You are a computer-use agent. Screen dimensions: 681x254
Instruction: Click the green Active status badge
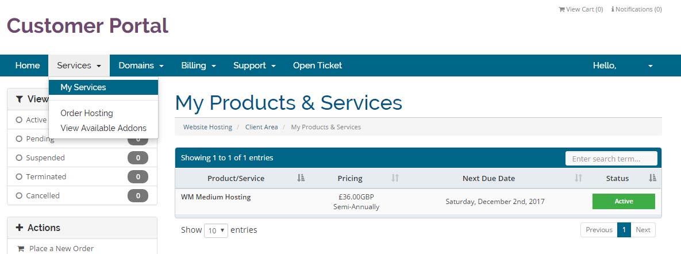(624, 202)
